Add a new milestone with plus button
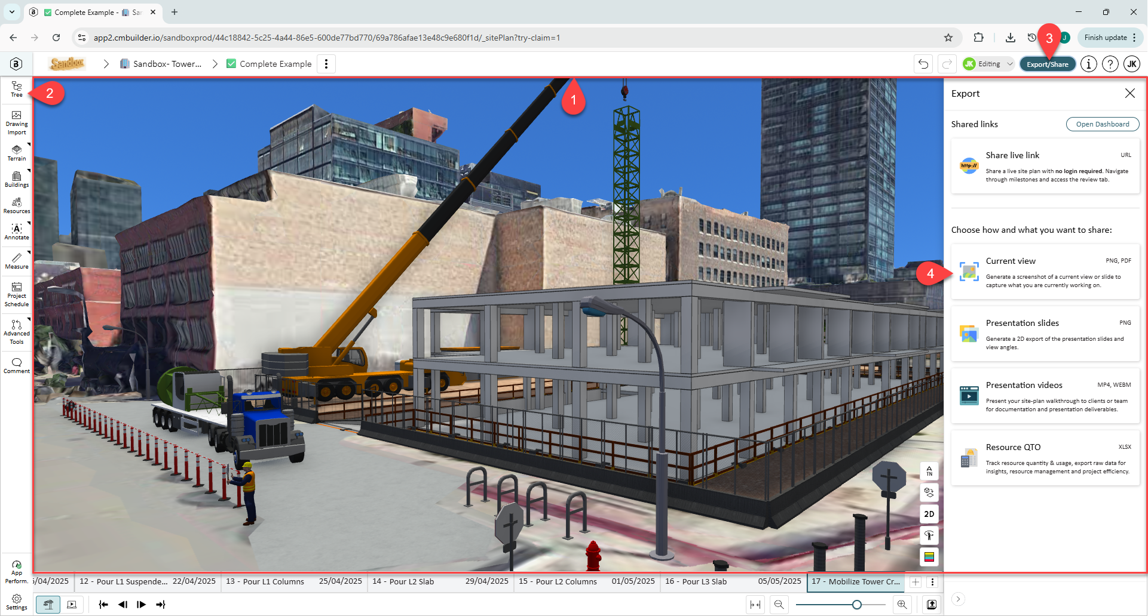The image size is (1148, 616). [916, 582]
